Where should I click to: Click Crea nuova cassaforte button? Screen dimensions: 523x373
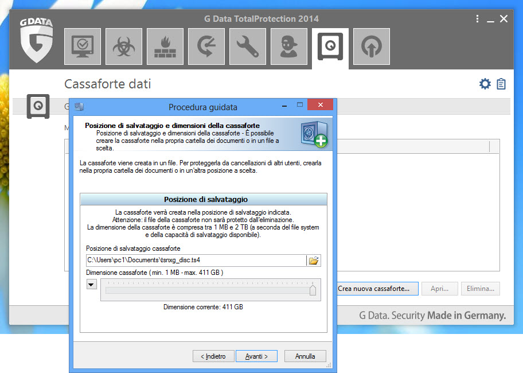pyautogui.click(x=377, y=289)
